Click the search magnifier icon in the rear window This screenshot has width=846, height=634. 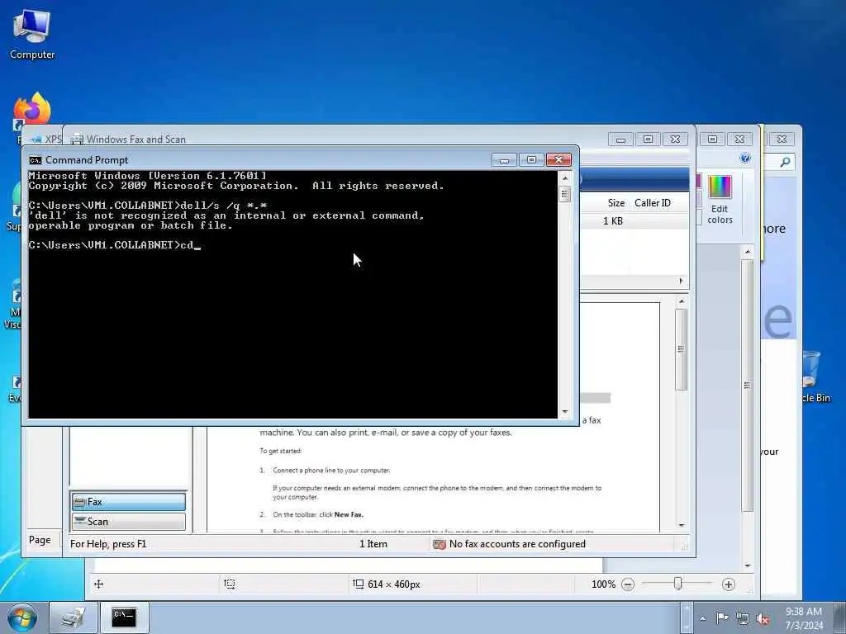coord(785,162)
